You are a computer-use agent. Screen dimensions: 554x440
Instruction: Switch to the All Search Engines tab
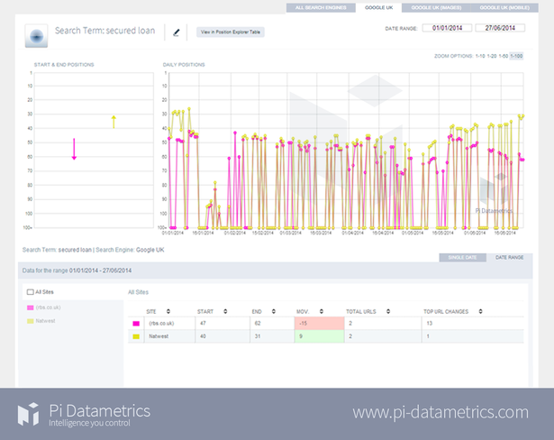320,7
